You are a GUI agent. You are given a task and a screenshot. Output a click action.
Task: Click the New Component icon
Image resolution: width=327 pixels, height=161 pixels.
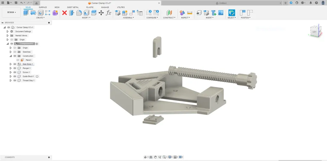coord(125,13)
